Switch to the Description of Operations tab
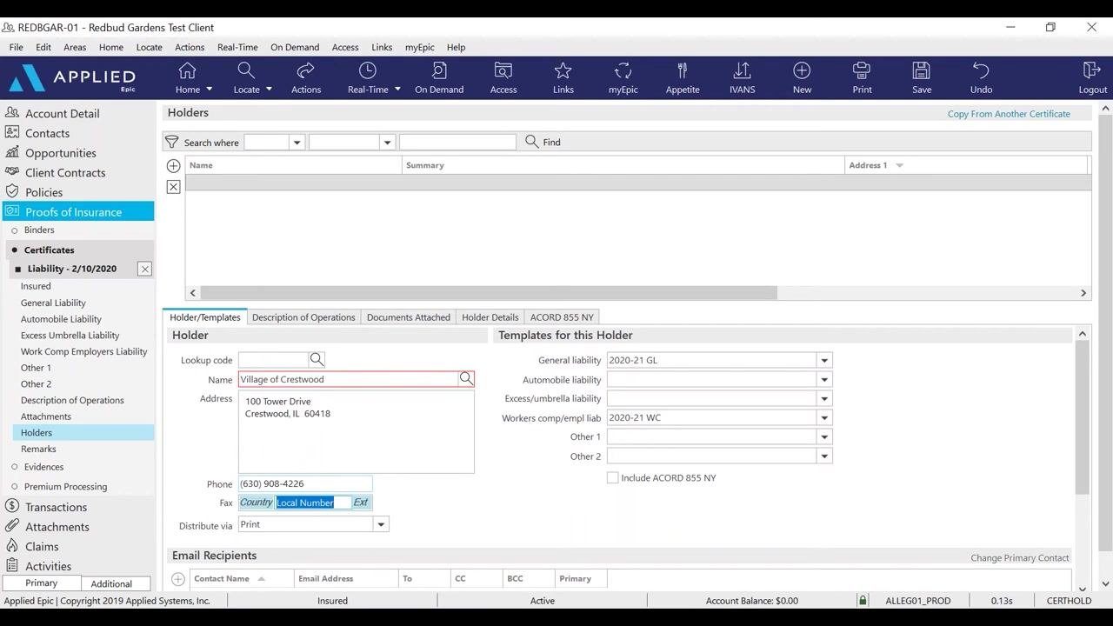This screenshot has width=1113, height=626. [303, 317]
